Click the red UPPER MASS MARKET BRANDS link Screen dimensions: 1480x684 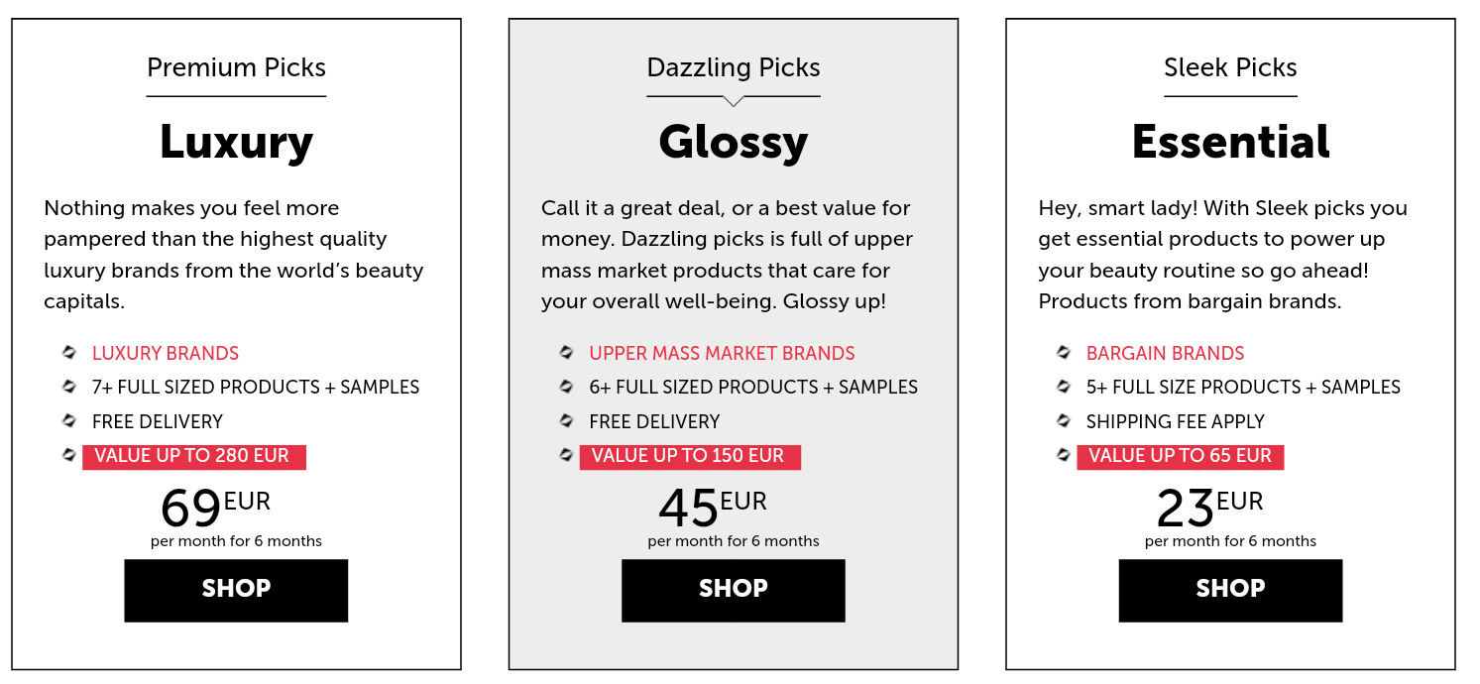[x=722, y=353]
